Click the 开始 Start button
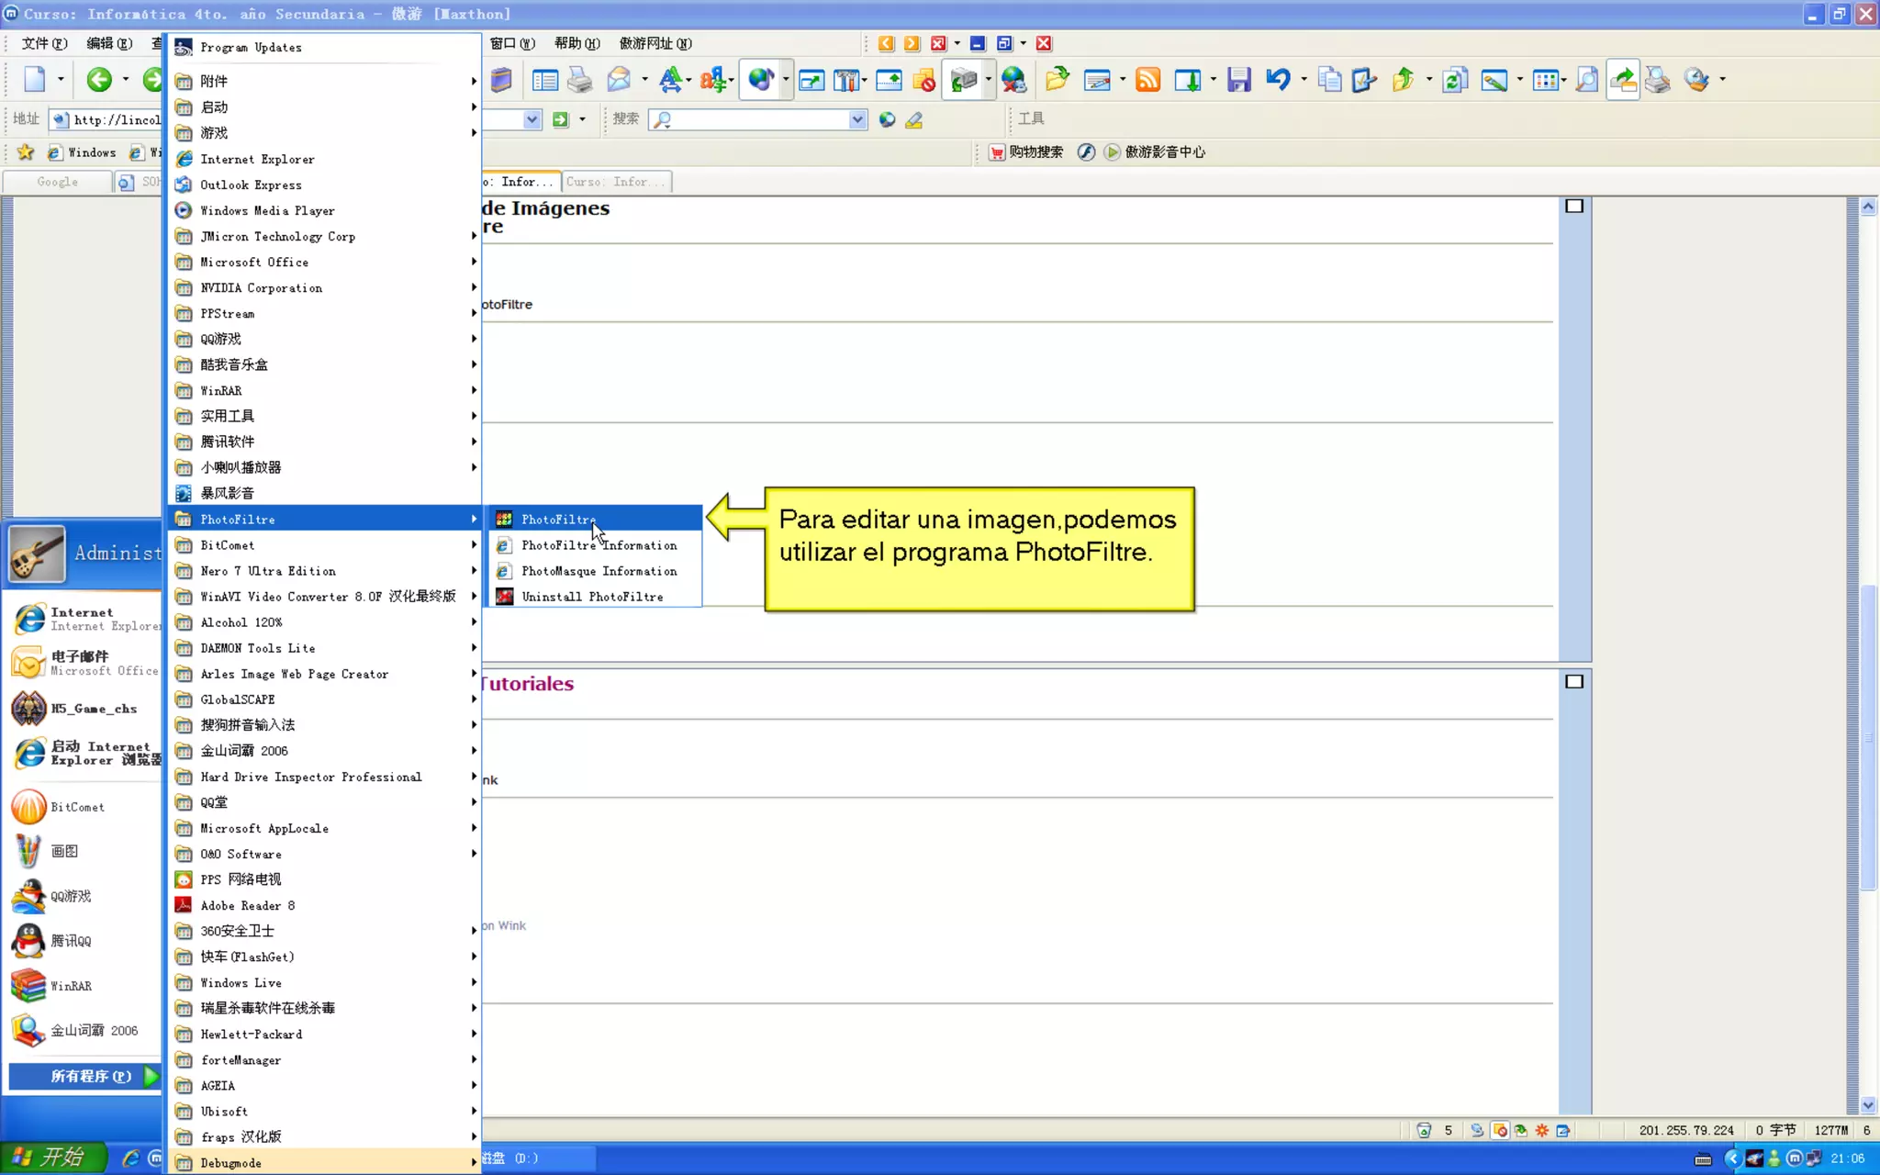 tap(51, 1158)
